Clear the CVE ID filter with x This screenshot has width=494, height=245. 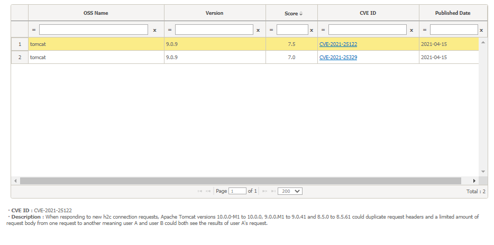click(x=411, y=30)
